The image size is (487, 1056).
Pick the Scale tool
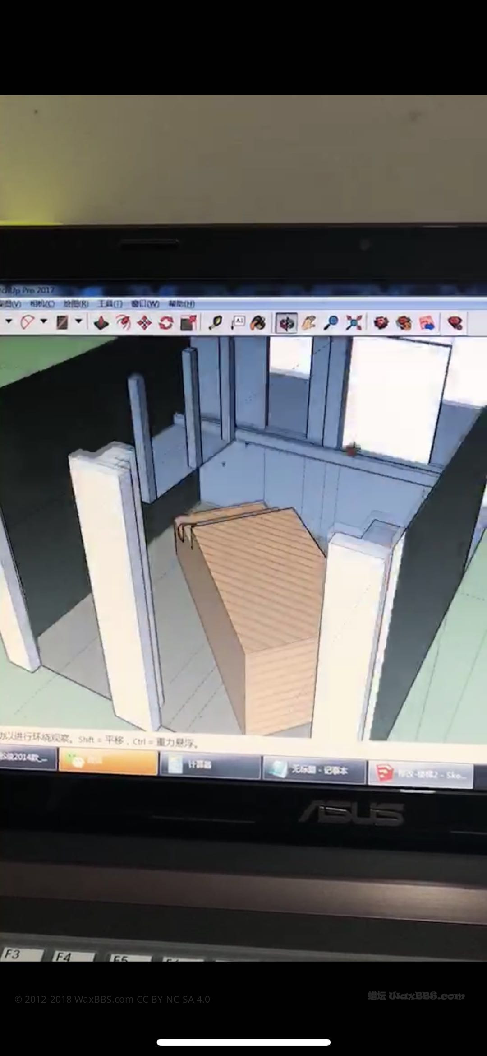click(x=188, y=323)
